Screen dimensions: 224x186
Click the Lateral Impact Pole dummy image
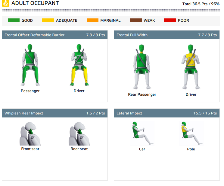click(191, 133)
